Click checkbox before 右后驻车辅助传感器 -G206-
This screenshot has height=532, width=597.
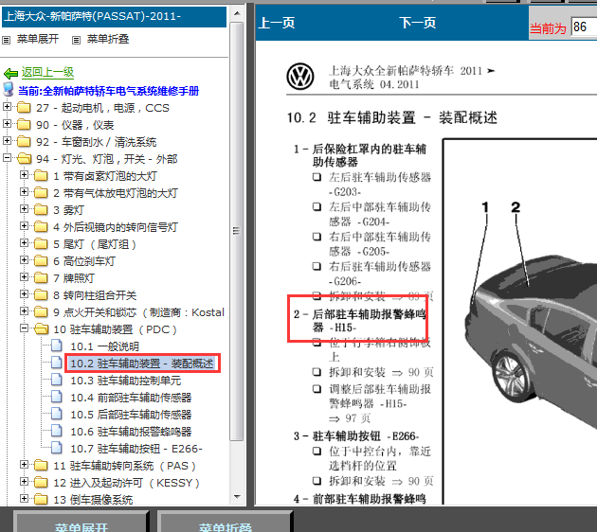coord(317,266)
